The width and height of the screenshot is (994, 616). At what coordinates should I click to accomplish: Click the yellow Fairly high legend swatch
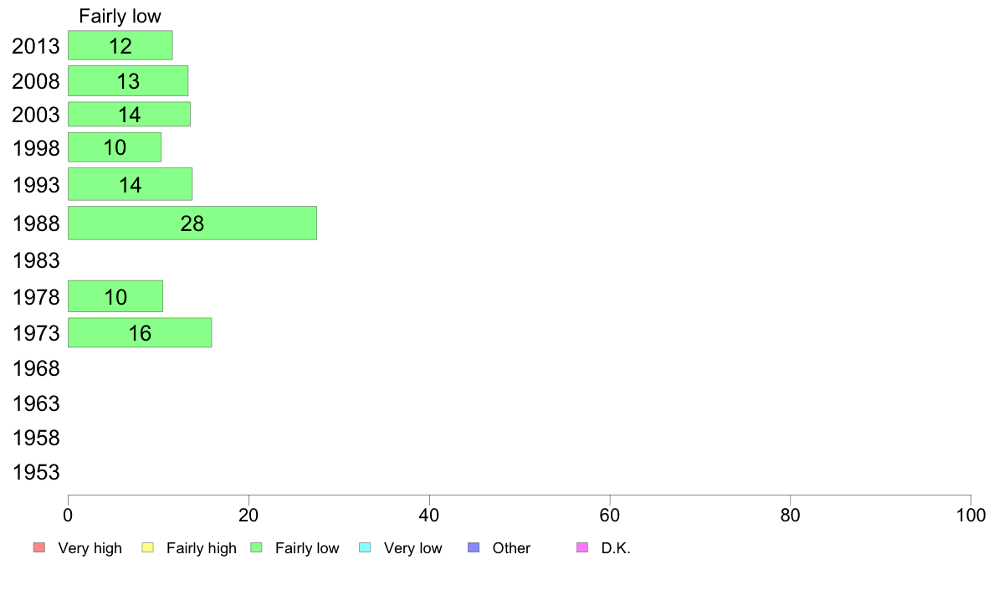click(x=148, y=547)
